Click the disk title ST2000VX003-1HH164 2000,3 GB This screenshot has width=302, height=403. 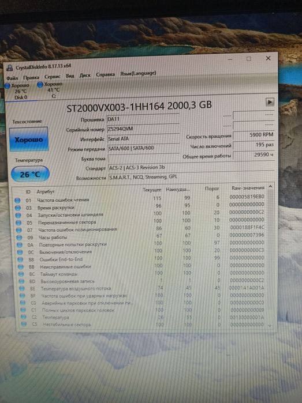pyautogui.click(x=139, y=107)
